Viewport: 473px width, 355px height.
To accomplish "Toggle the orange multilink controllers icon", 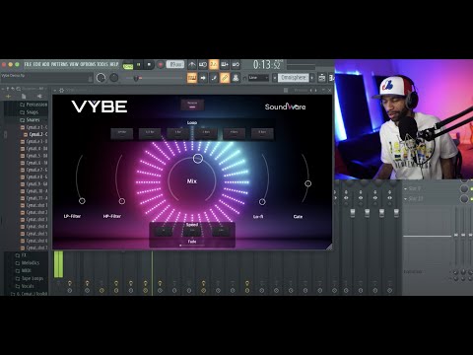I will 225,78.
